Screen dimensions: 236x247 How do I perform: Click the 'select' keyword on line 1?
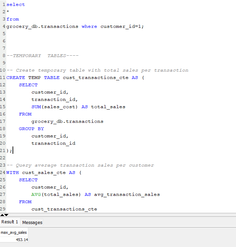[x=16, y=5]
